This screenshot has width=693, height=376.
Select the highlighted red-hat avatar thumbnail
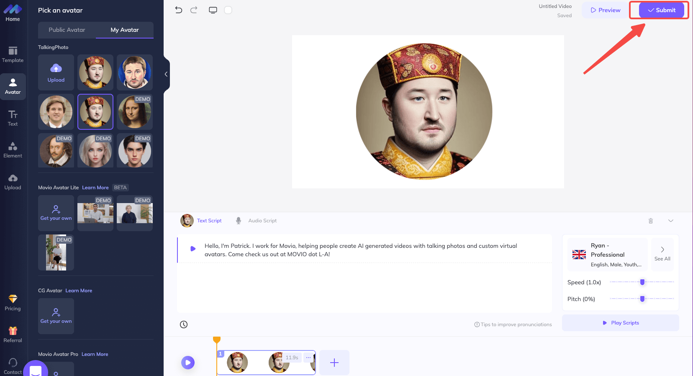tap(95, 112)
